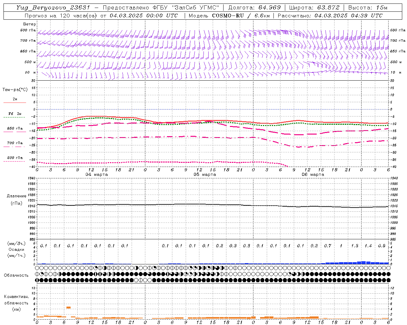This screenshot has height=325, width=407.
Task: Click the precipitation value 1.3
Action: click(355, 246)
